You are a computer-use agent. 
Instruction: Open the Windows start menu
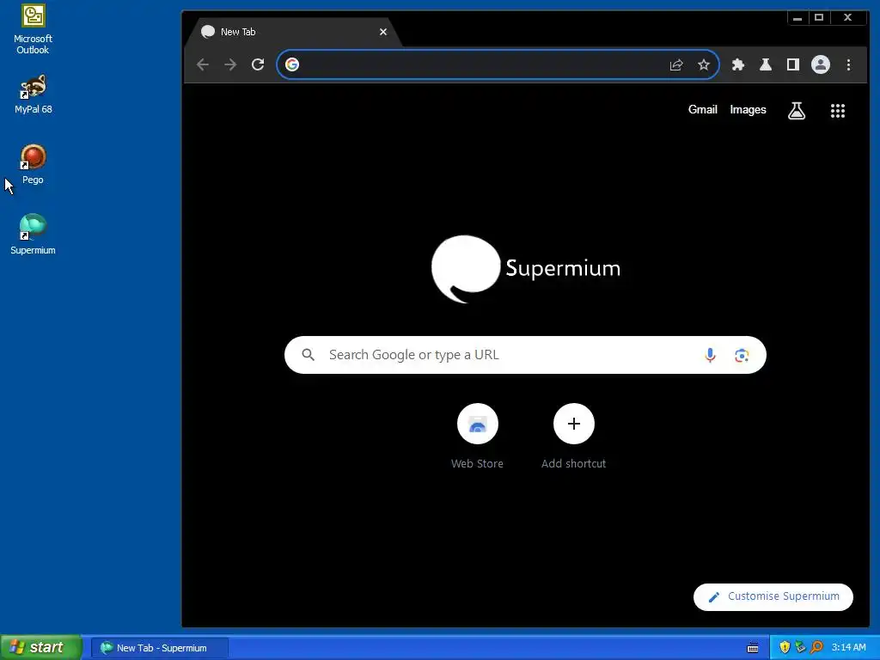pyautogui.click(x=41, y=647)
